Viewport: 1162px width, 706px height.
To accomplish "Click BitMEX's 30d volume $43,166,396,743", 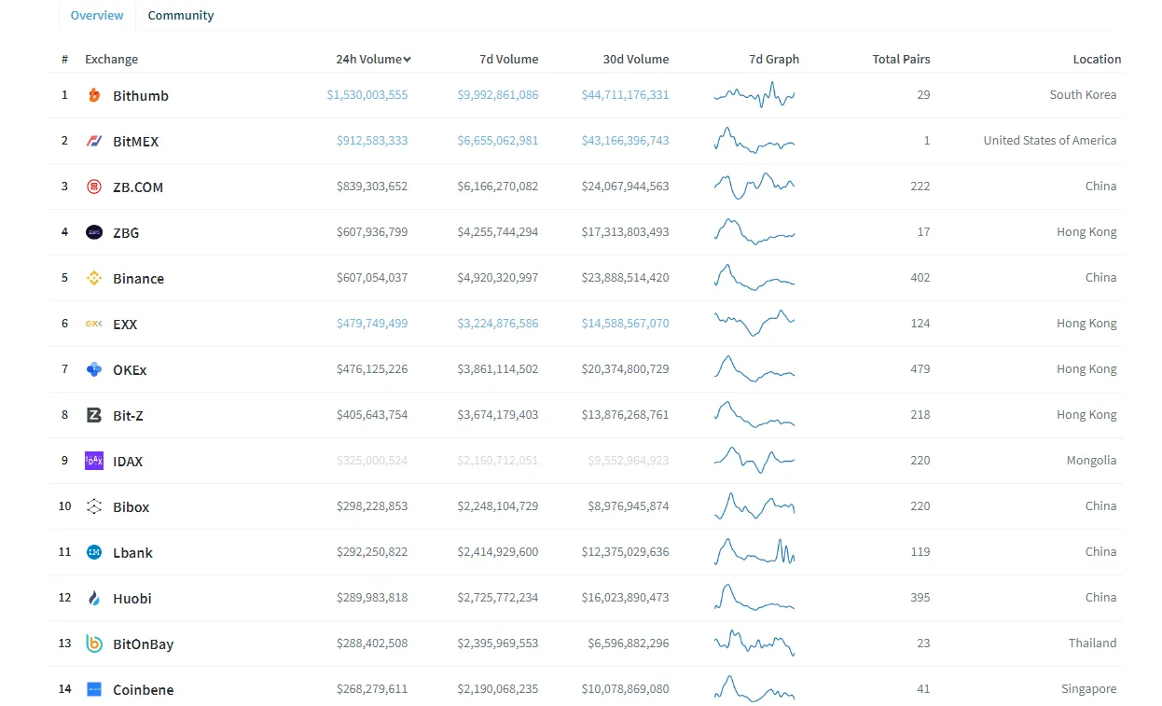I will (625, 140).
